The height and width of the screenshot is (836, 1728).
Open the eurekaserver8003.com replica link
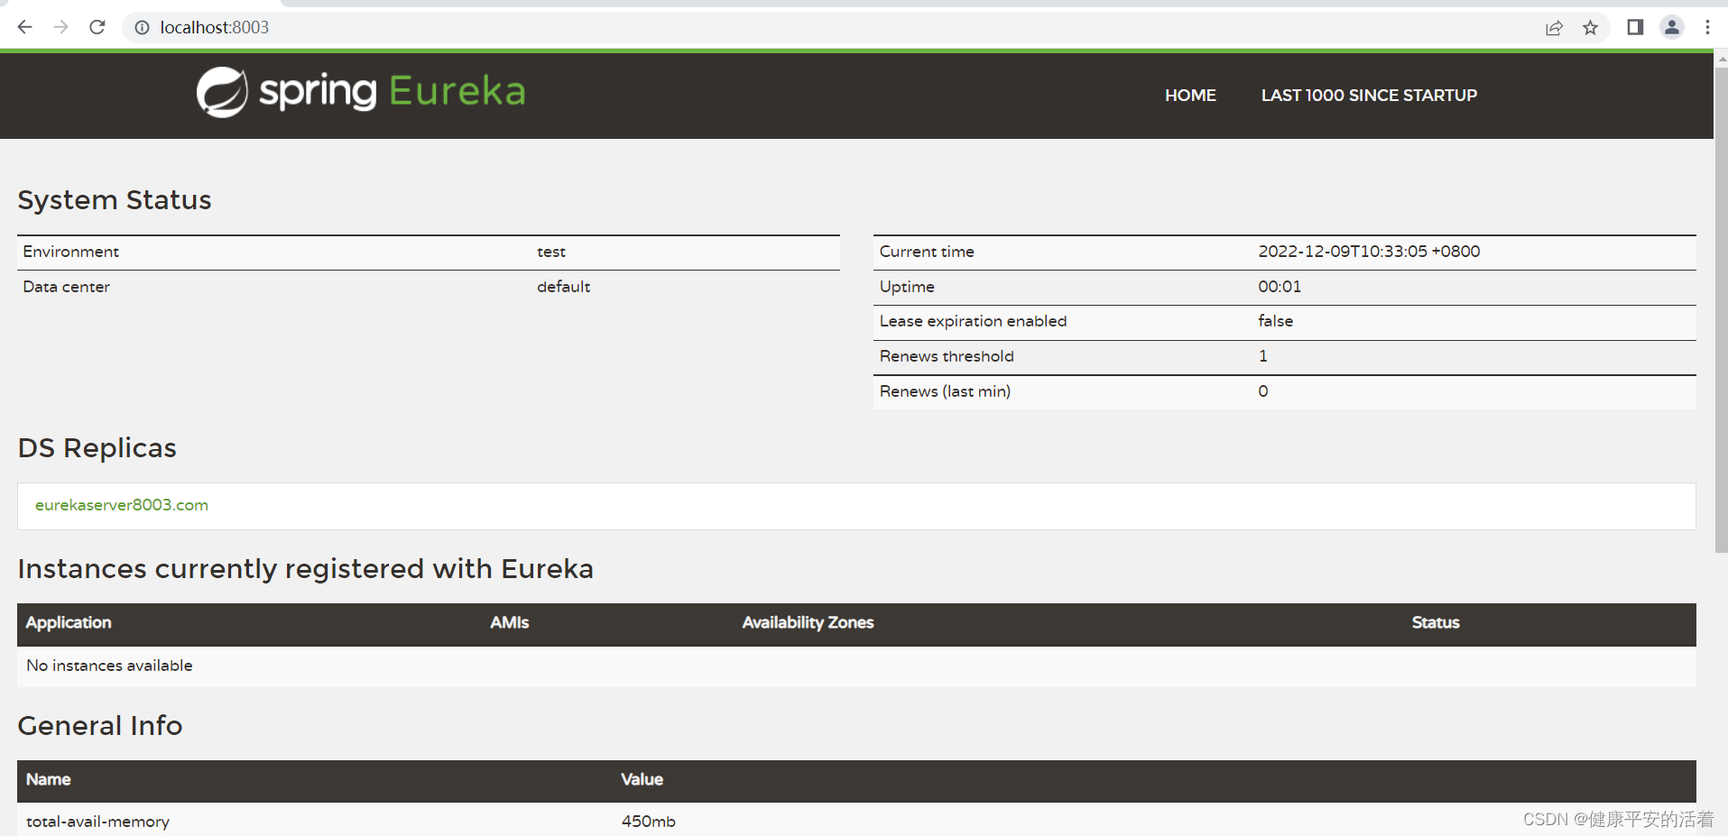[x=121, y=505]
